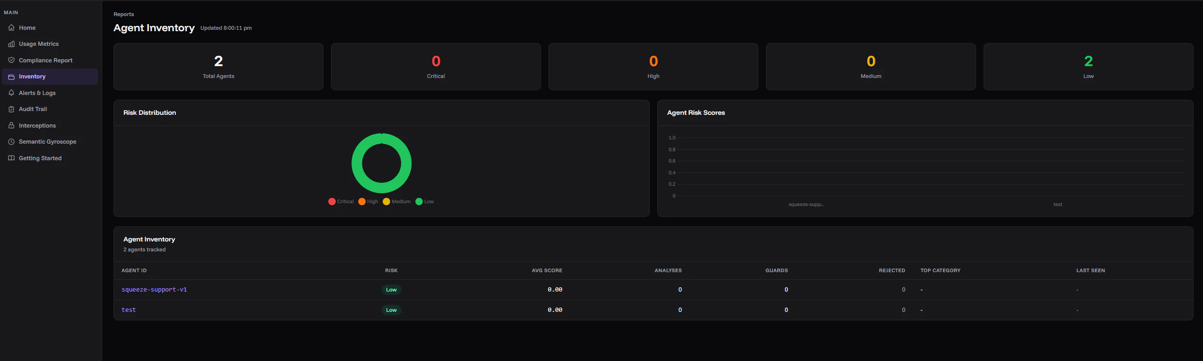Select the Medium count card
This screenshot has height=361, width=1203.
(x=871, y=67)
